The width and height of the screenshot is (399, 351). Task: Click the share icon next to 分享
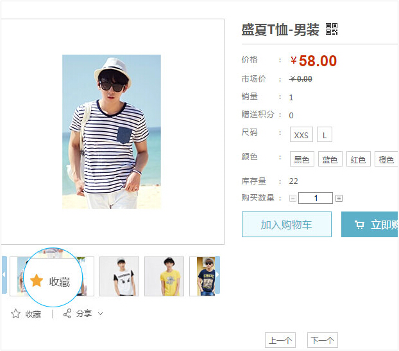pos(67,314)
